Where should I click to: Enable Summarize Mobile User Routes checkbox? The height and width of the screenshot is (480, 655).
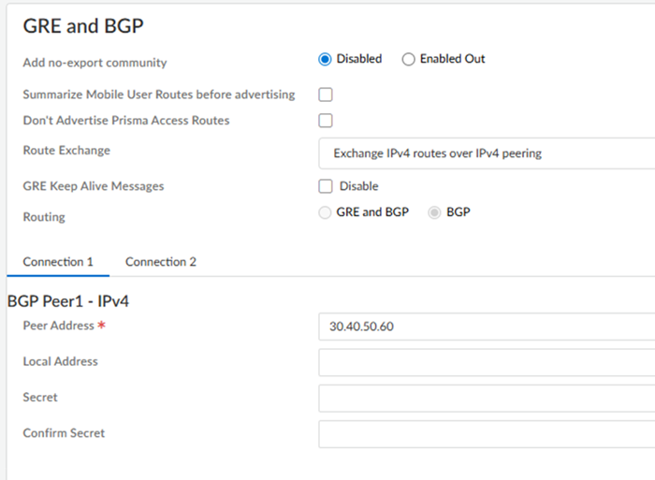(x=326, y=95)
